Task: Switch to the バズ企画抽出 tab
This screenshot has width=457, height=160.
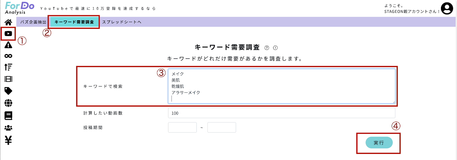Action: (33, 22)
